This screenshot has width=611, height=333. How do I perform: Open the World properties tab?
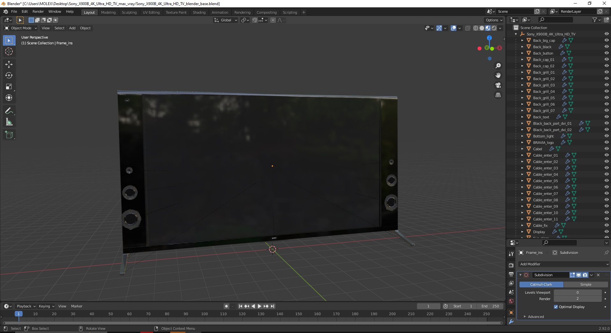coord(511,301)
